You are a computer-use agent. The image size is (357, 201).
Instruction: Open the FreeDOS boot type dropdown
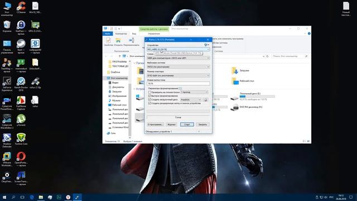pyautogui.click(x=191, y=100)
